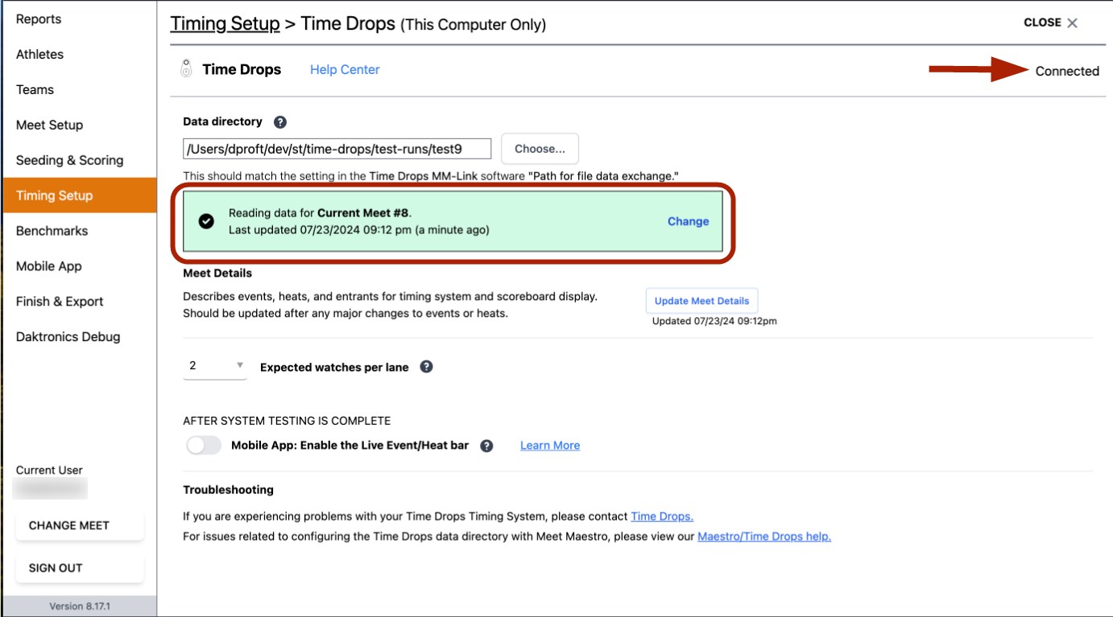This screenshot has height=617, width=1113.
Task: Enable the Mobile App Live Event/Heat bar toggle
Action: coord(204,445)
